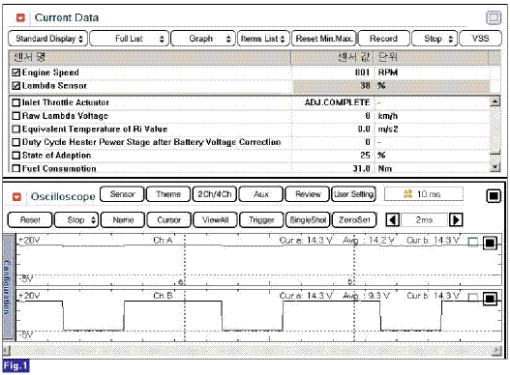Click the oscilloscope horizontal scrollbar track

point(252,350)
